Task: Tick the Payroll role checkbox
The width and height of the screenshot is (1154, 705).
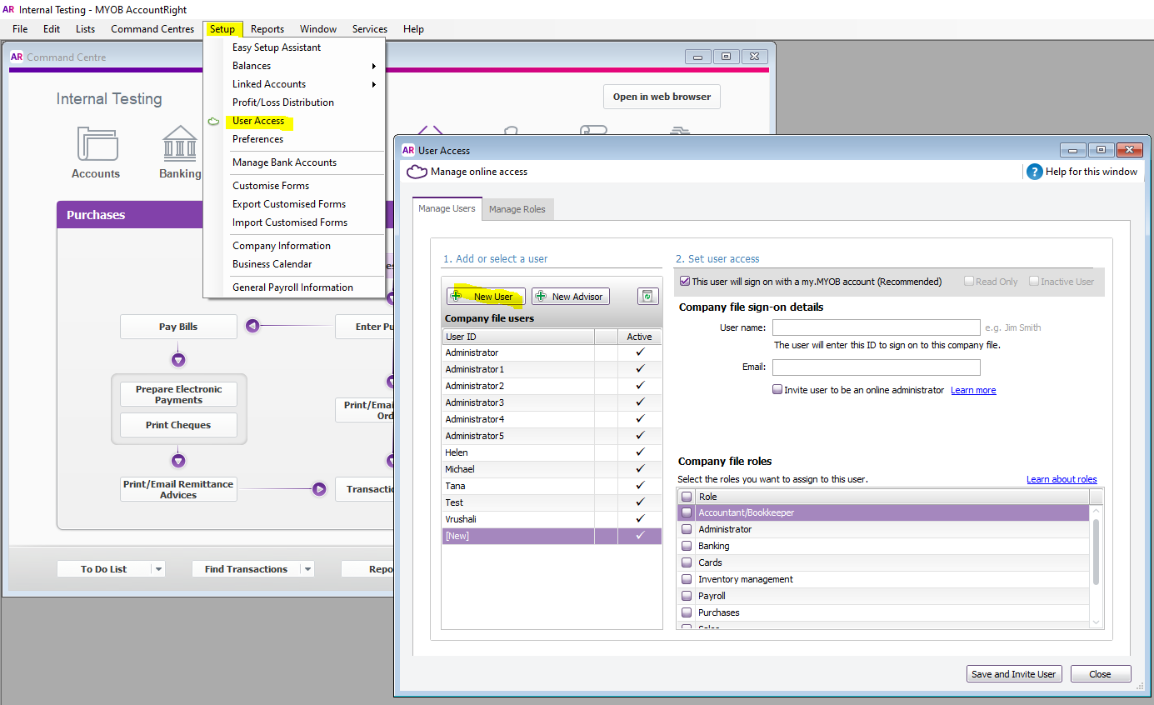Action: click(687, 597)
